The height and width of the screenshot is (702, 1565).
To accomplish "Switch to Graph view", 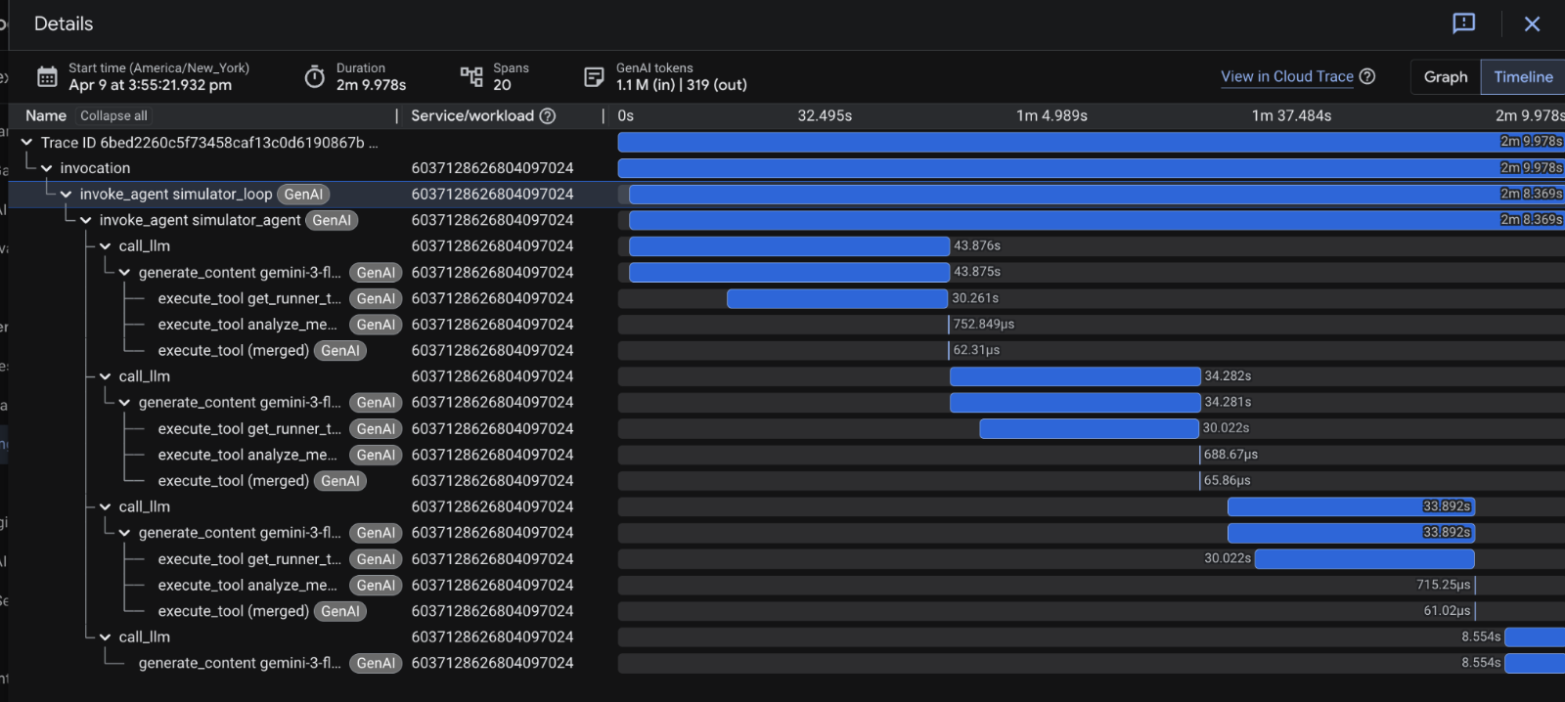I will [x=1445, y=77].
